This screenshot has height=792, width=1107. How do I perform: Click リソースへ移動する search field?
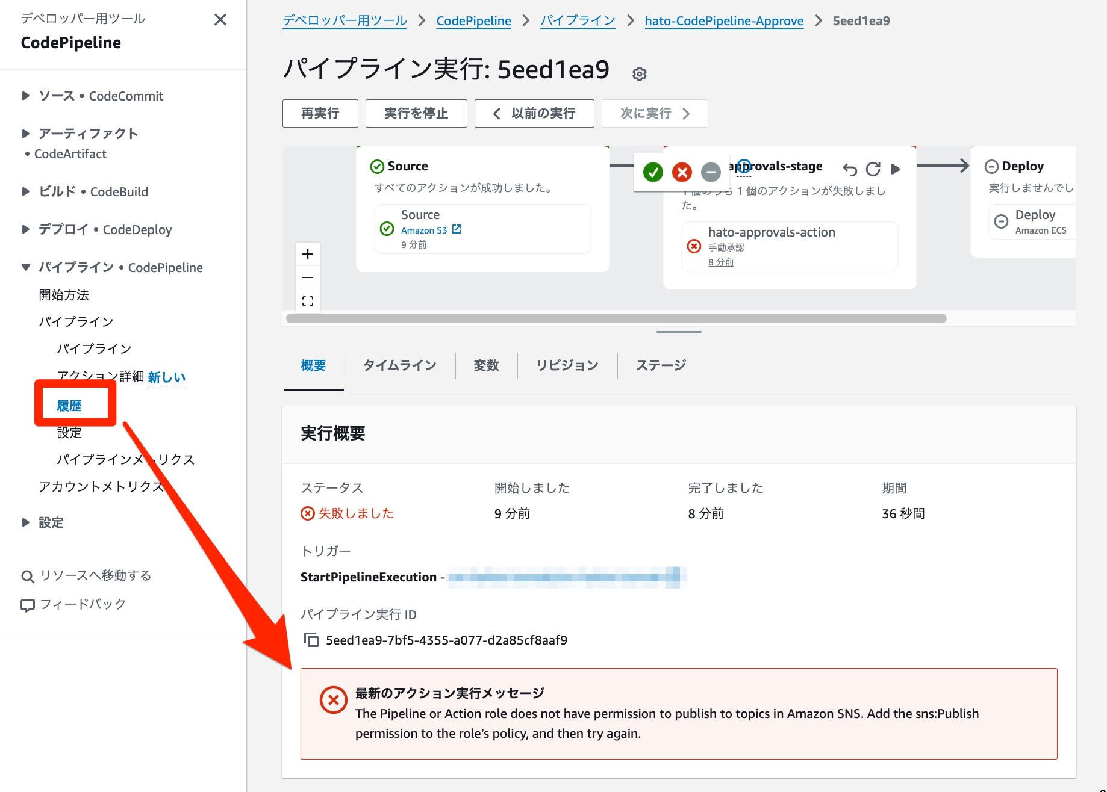pos(95,575)
